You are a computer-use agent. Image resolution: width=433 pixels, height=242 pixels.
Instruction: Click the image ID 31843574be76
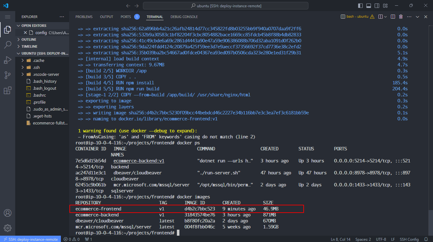pyautogui.click(x=200, y=215)
